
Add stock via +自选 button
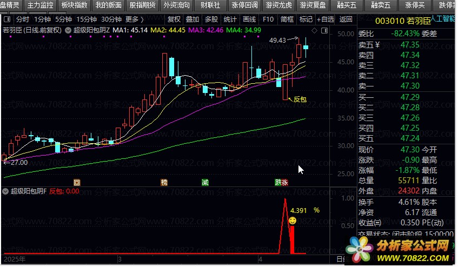(x=326, y=19)
